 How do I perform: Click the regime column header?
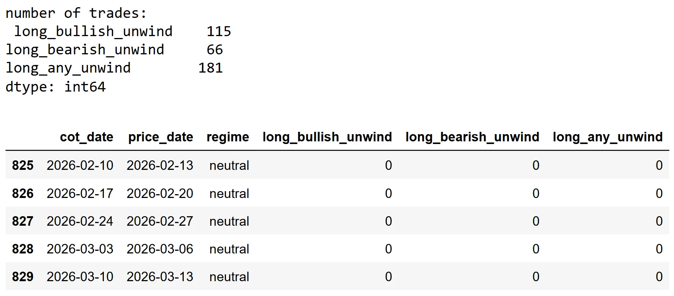(x=227, y=137)
